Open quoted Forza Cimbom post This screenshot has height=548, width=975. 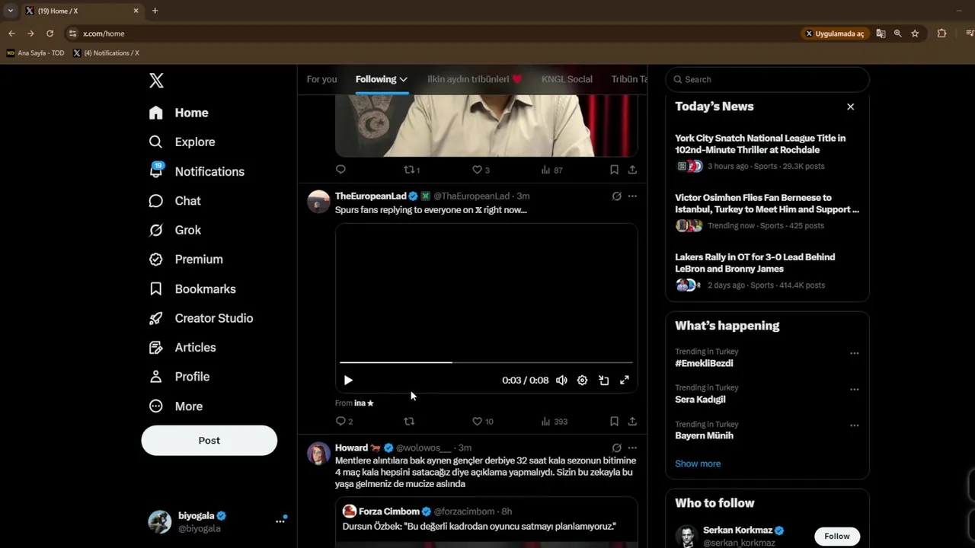click(486, 522)
